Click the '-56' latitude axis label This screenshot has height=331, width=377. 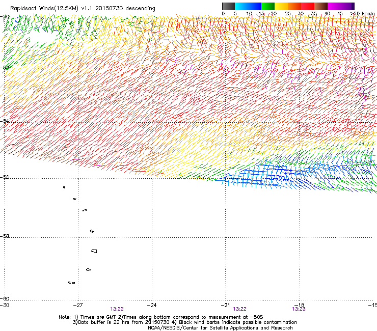(x=5, y=177)
